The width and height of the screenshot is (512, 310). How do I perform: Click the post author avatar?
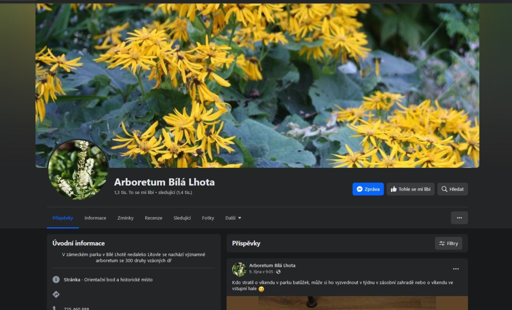pos(239,269)
